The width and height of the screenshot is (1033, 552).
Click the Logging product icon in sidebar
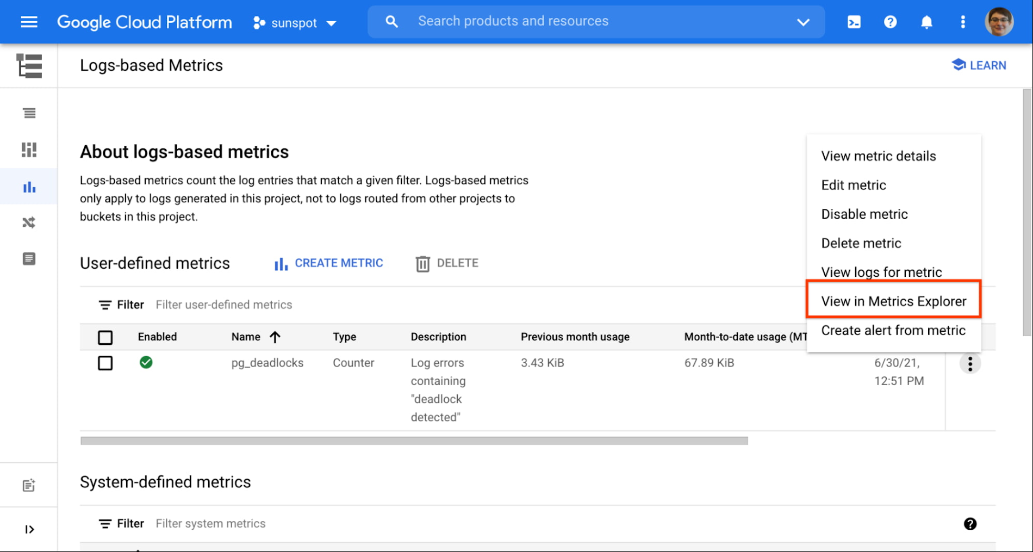pos(29,66)
